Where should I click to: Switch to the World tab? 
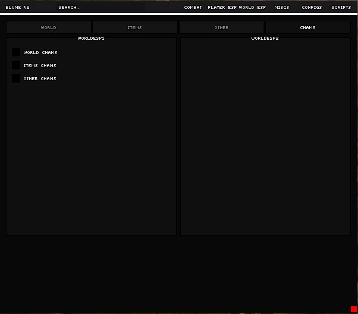[x=49, y=27]
